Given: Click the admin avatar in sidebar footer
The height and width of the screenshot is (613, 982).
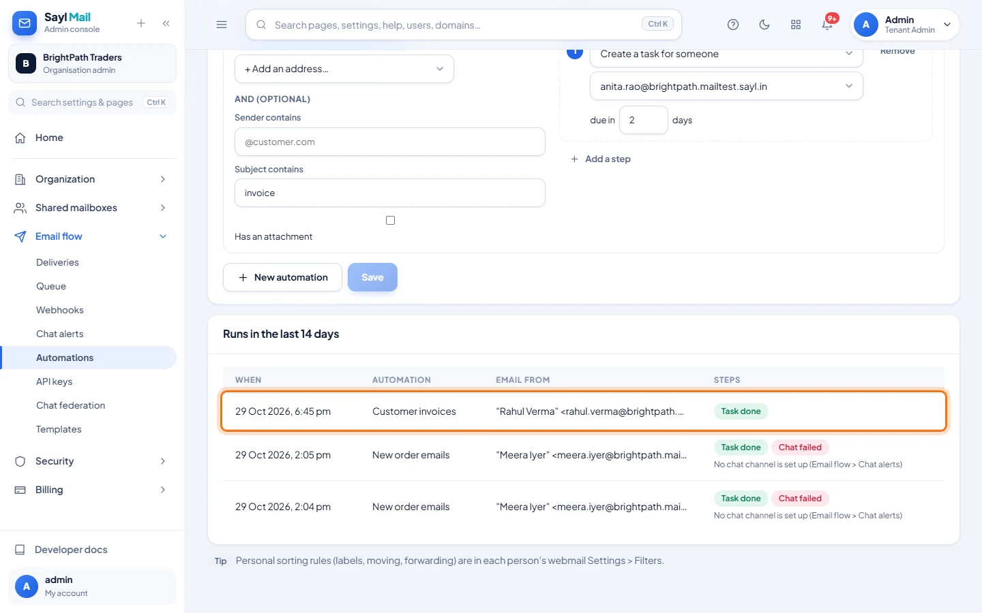Looking at the screenshot, I should click(27, 586).
